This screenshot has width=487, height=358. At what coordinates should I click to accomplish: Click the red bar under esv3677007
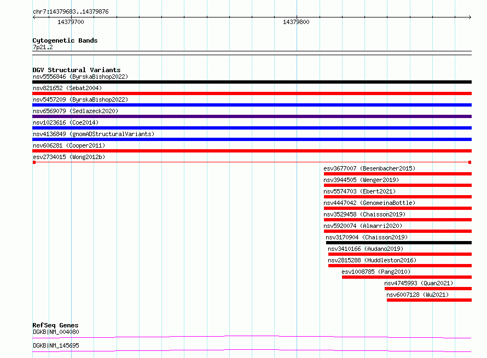[x=398, y=174]
